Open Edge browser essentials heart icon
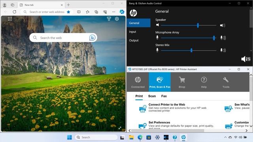 [x=105, y=12]
